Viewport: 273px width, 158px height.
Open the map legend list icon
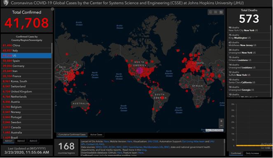click(x=216, y=12)
